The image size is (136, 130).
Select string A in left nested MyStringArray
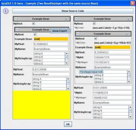tap(49, 54)
